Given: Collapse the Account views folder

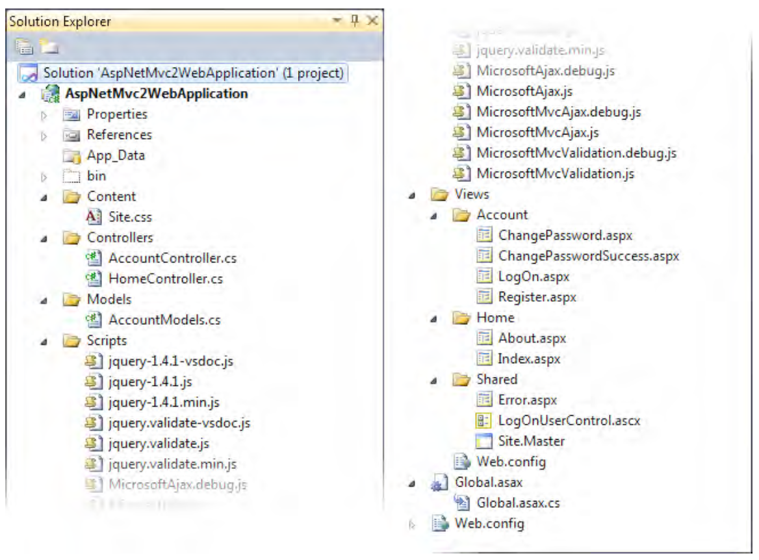Looking at the screenshot, I should coord(433,216).
